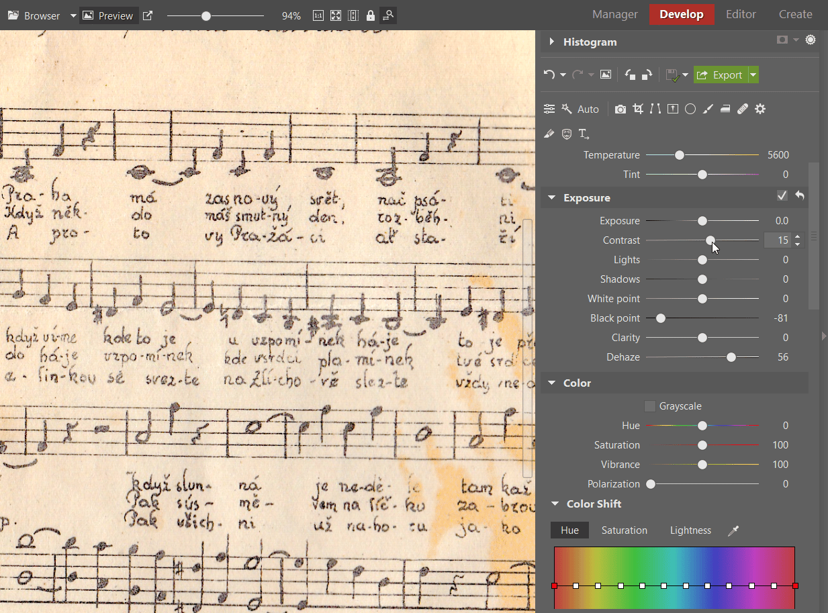828x613 pixels.
Task: Uncheck the Exposure section checkbox
Action: [782, 195]
